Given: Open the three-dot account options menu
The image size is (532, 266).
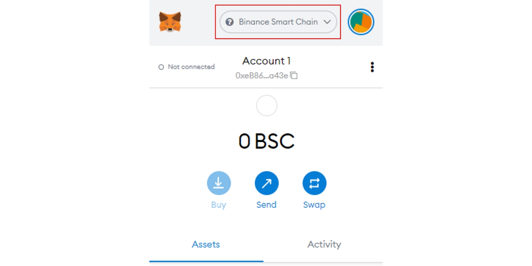Looking at the screenshot, I should click(x=372, y=67).
